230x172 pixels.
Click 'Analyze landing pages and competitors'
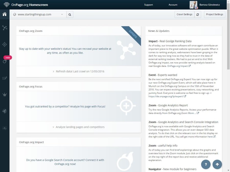pos(80,127)
